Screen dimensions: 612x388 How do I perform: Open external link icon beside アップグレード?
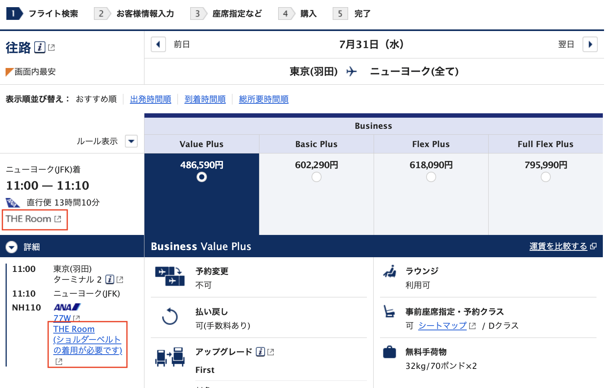(x=271, y=352)
